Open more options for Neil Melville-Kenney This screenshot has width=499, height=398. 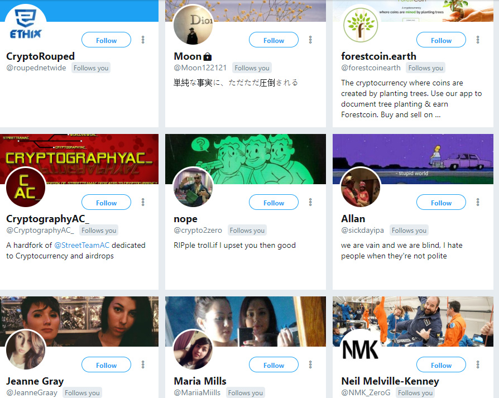point(478,365)
